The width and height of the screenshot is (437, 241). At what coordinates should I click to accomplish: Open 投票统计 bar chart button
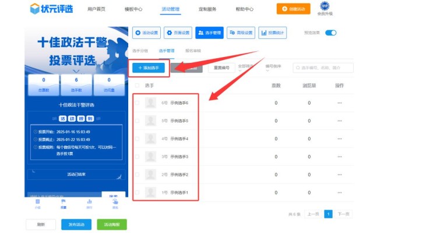[x=272, y=33]
